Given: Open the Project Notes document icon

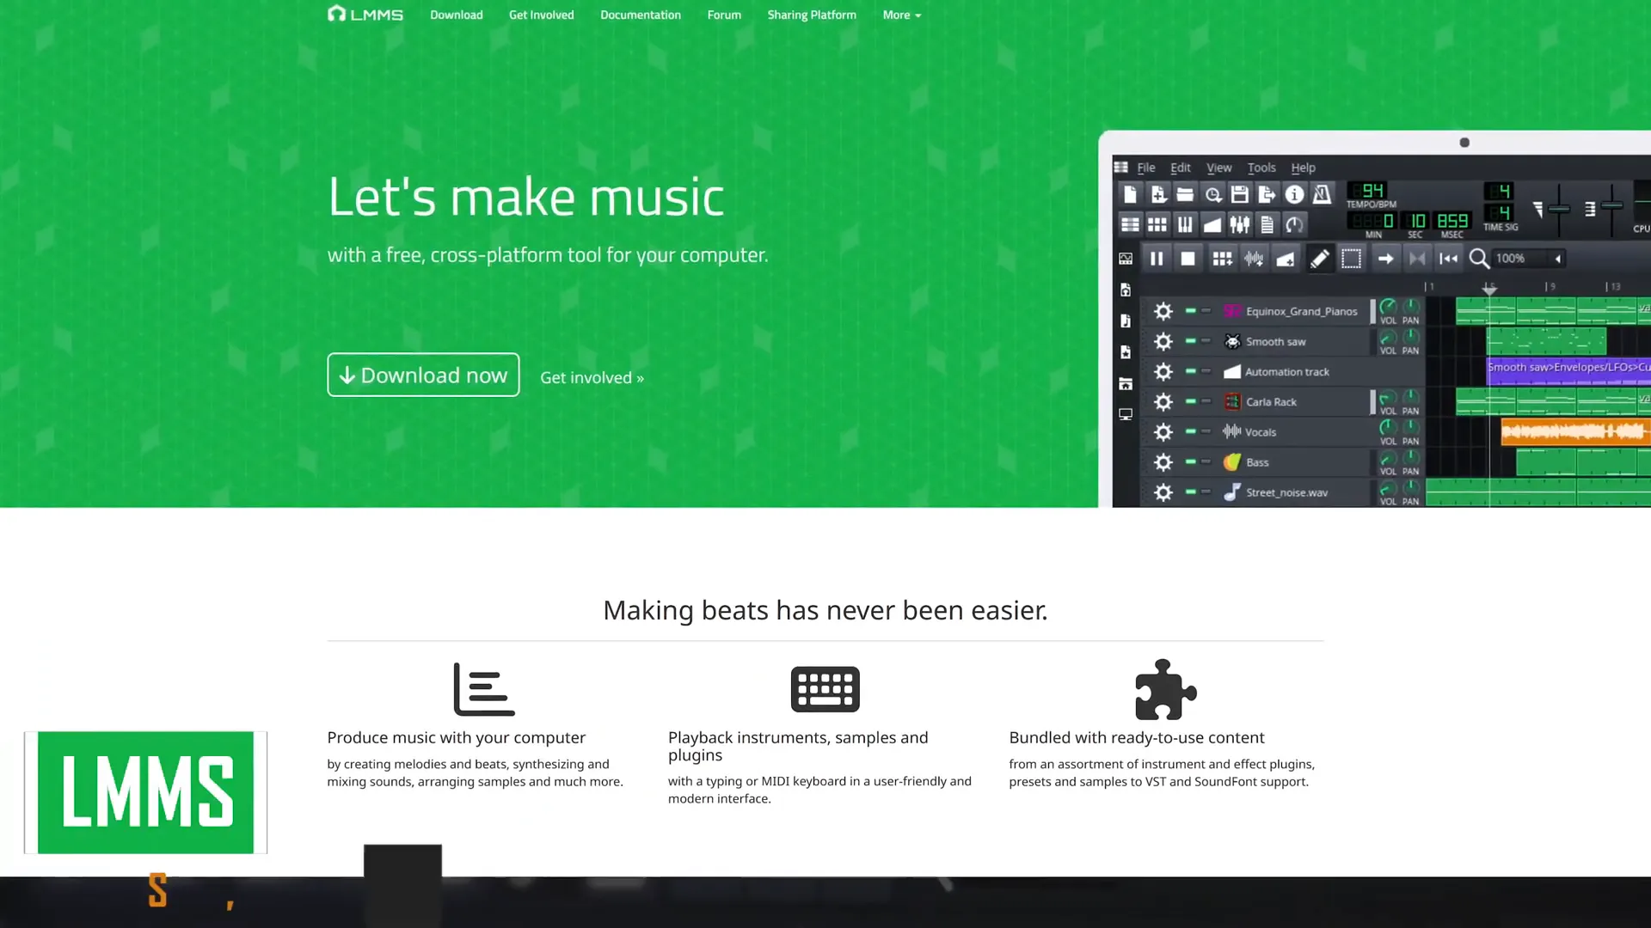Looking at the screenshot, I should pyautogui.click(x=1267, y=224).
